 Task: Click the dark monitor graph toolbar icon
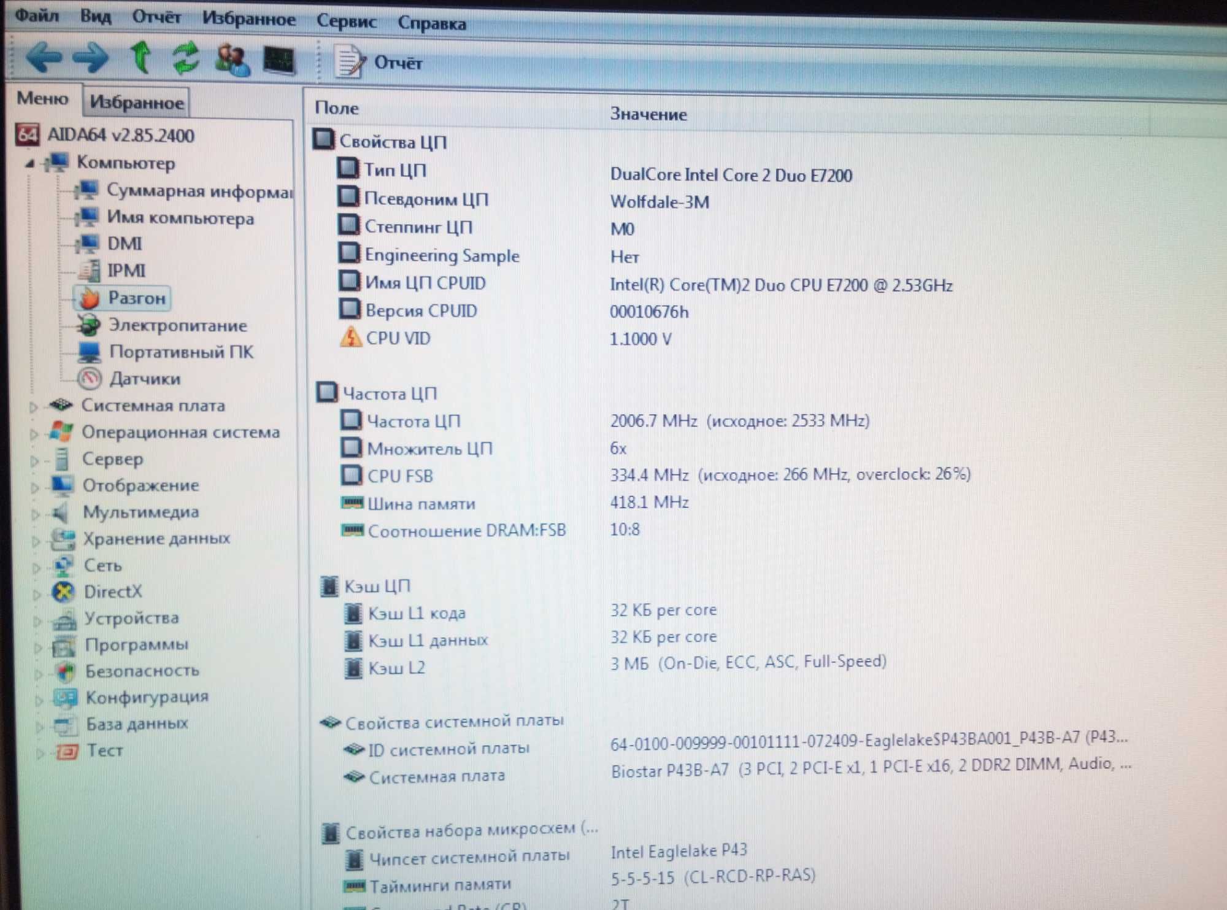tap(279, 61)
